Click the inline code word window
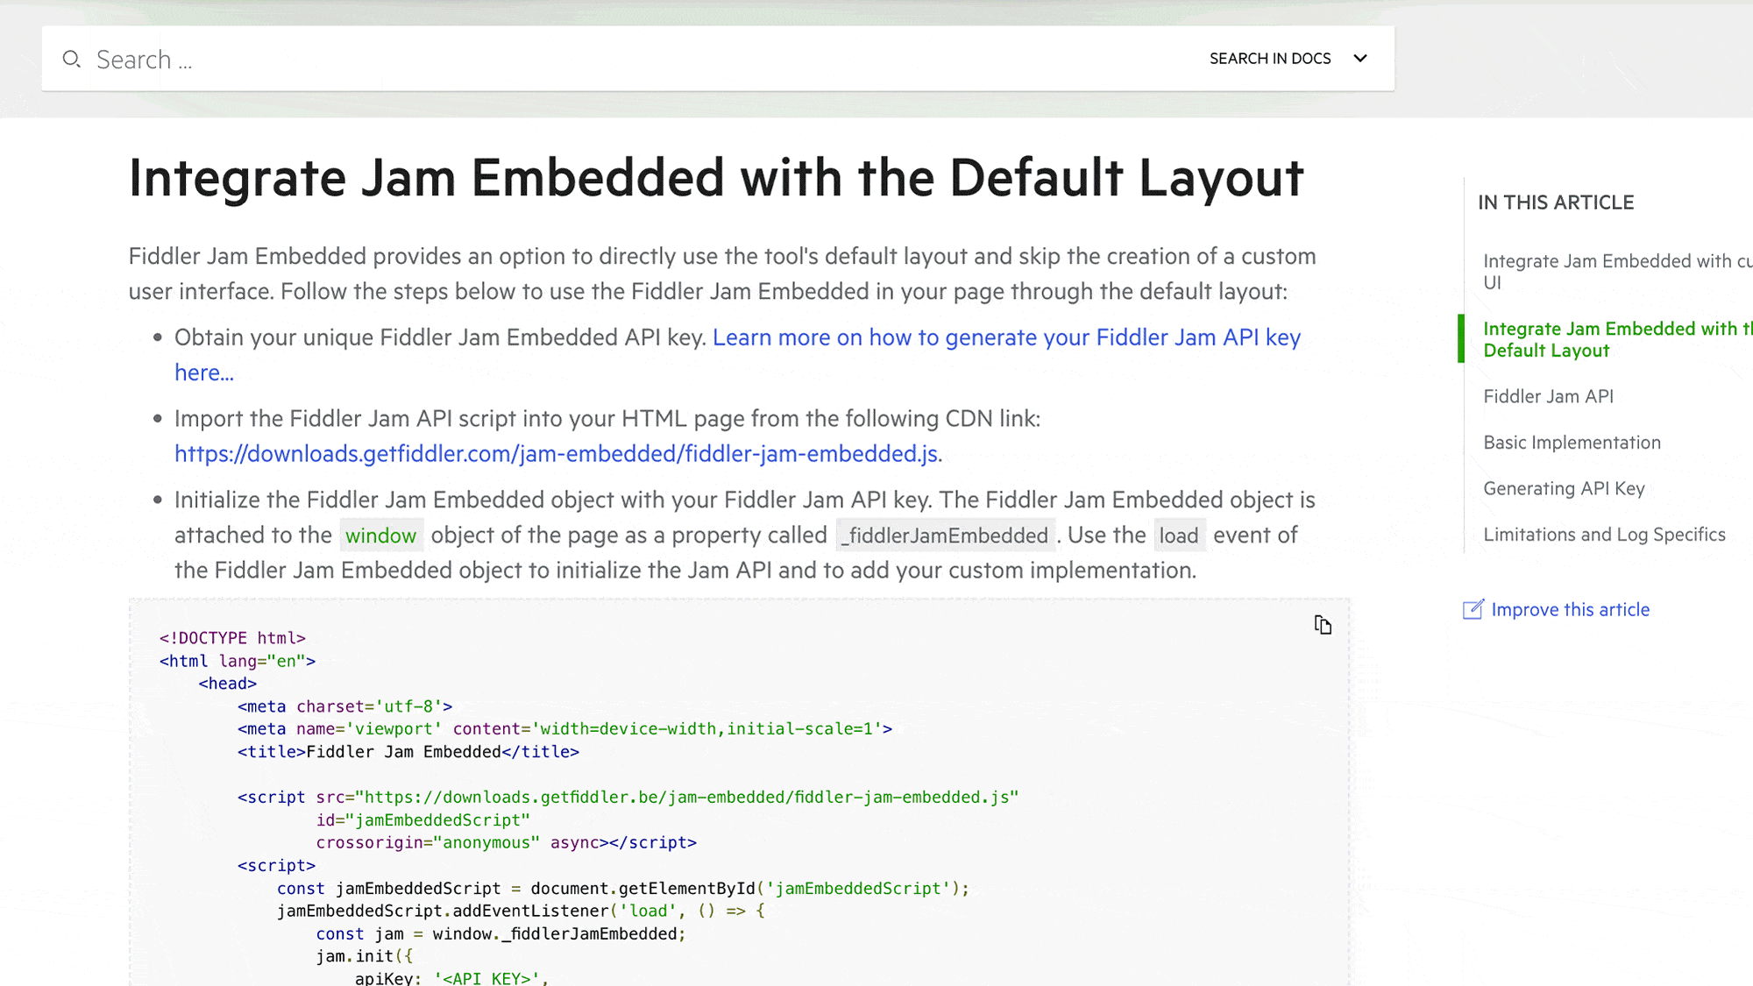Image resolution: width=1753 pixels, height=986 pixels. click(380, 536)
